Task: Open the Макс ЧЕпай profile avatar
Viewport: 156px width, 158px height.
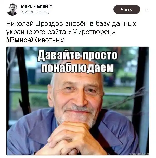Action: click(12, 9)
